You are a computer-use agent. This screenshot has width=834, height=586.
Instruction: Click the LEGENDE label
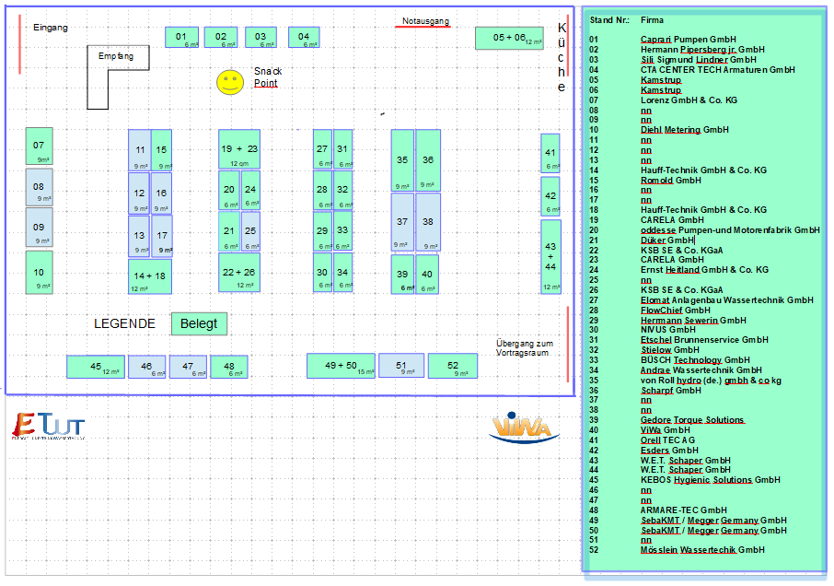pos(124,323)
